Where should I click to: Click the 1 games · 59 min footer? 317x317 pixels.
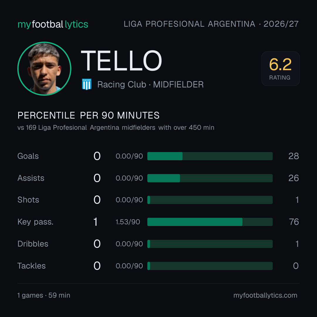coord(44,295)
